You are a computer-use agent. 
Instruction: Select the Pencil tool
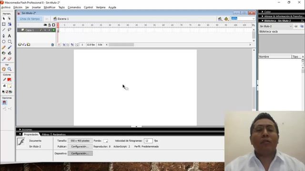(x=4, y=47)
